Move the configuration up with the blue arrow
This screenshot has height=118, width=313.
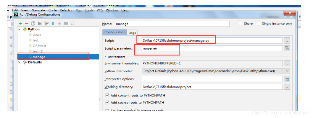[53, 24]
